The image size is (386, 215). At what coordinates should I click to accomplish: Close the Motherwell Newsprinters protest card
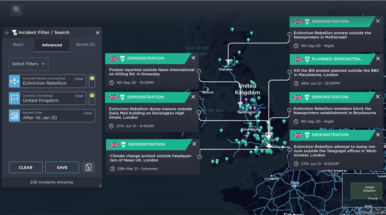click(378, 21)
